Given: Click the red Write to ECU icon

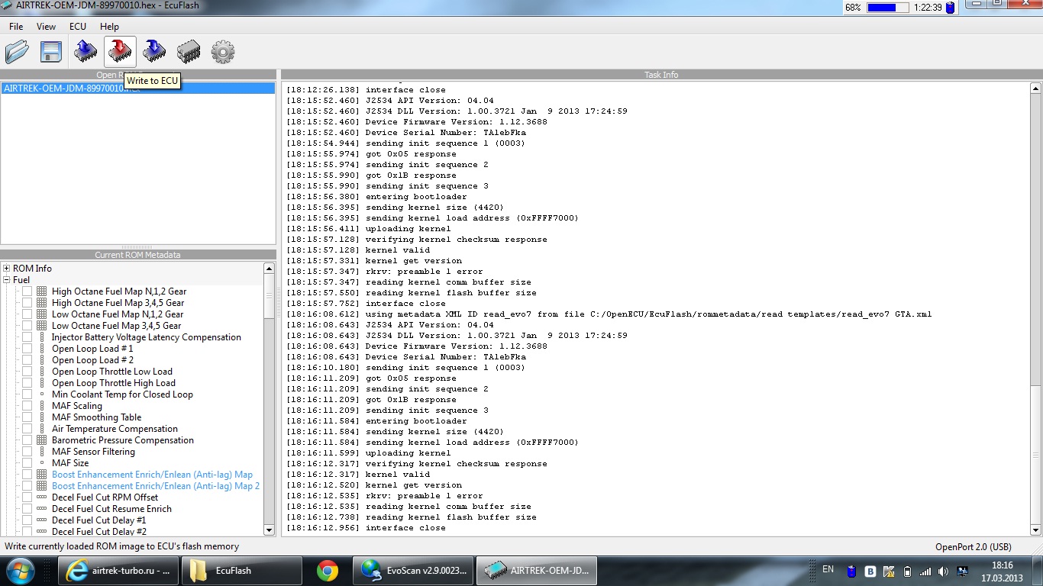Looking at the screenshot, I should coord(120,52).
